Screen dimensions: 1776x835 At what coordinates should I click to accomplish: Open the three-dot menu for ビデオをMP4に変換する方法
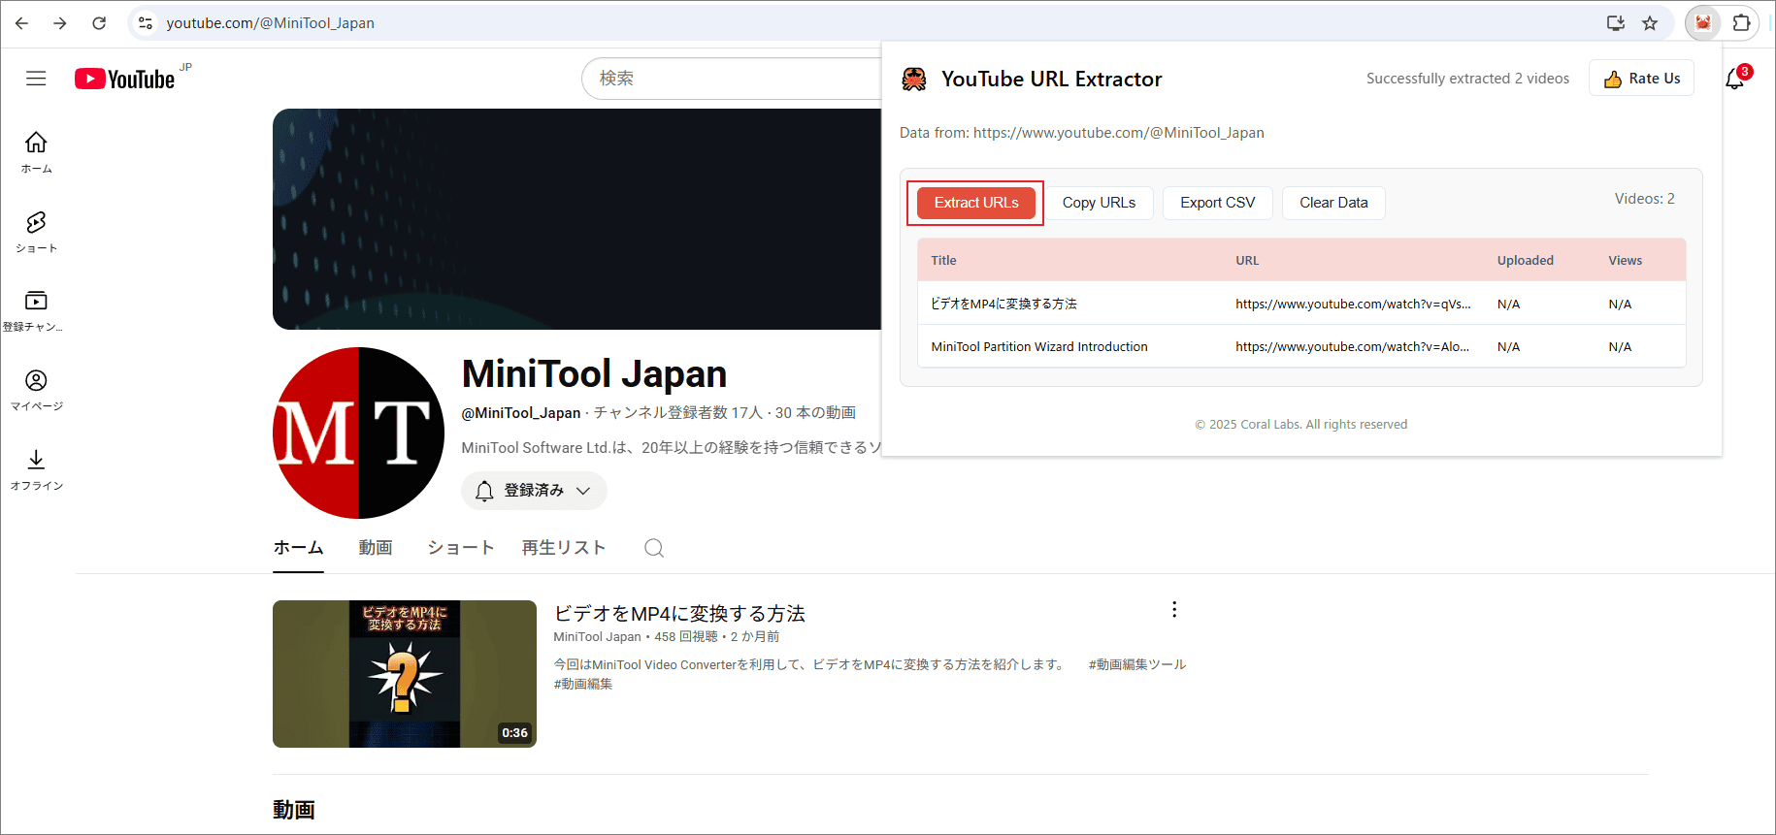point(1174,609)
